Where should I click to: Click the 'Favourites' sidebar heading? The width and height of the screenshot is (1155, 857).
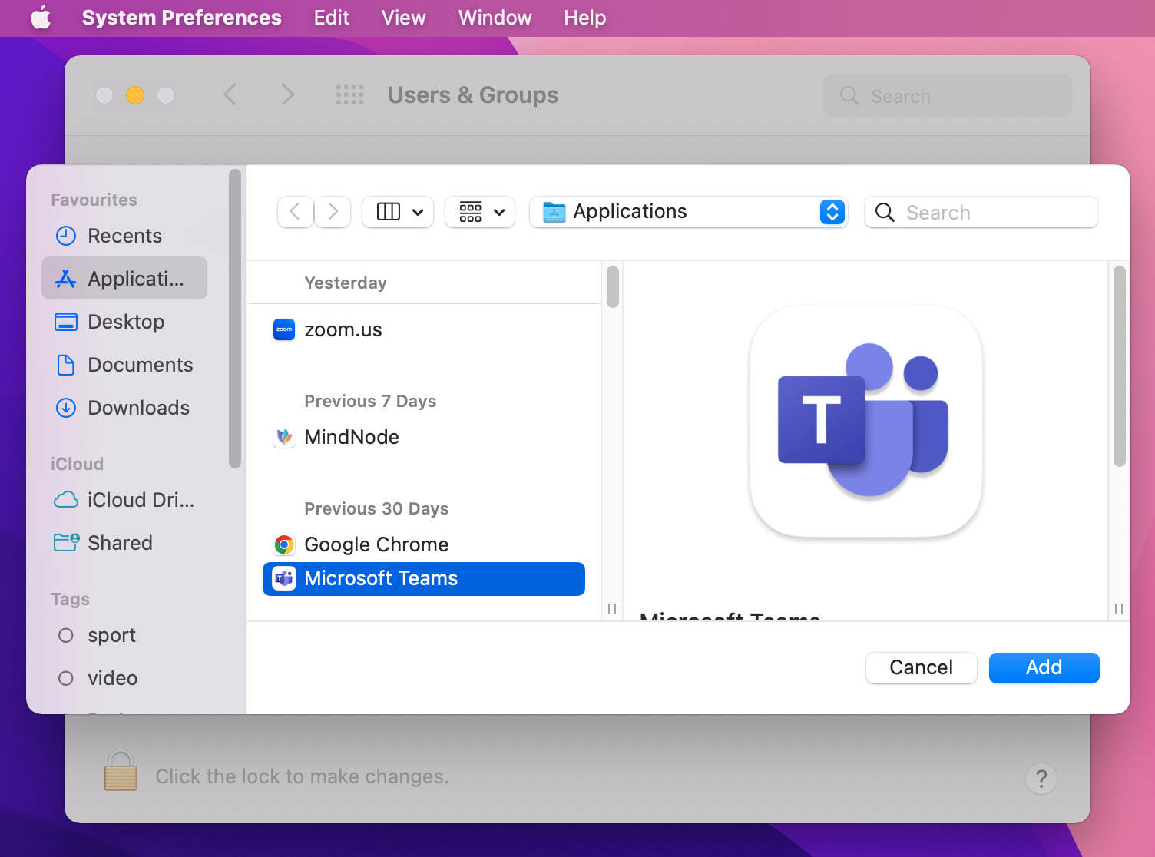pos(94,200)
